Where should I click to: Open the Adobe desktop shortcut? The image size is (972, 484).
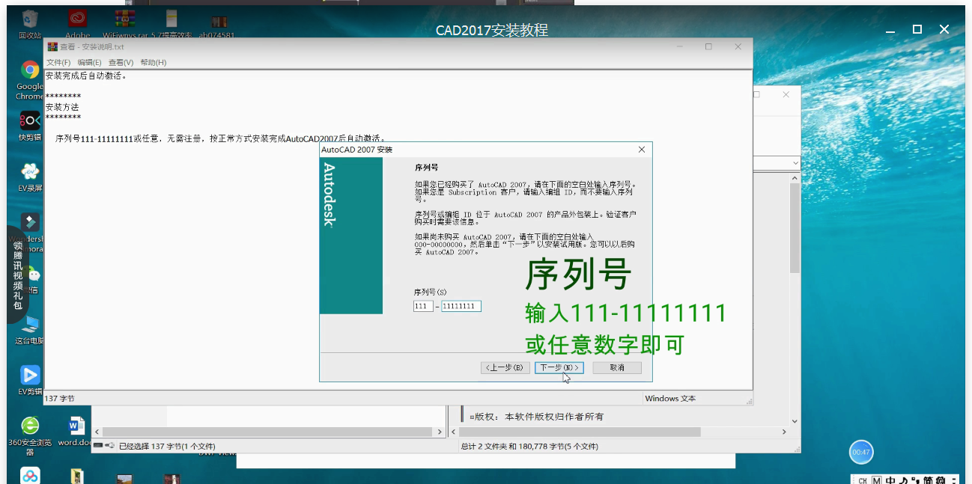pyautogui.click(x=77, y=19)
